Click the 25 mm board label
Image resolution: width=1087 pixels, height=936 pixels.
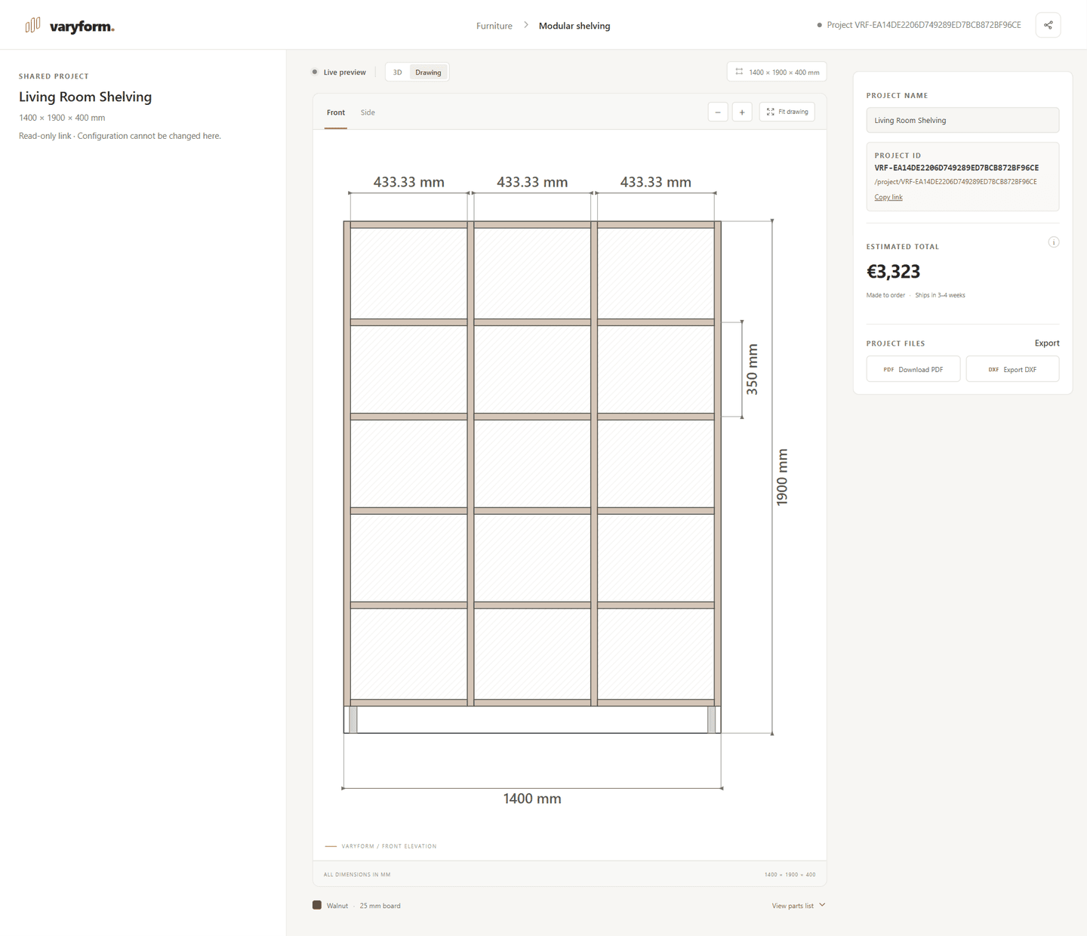[380, 906]
